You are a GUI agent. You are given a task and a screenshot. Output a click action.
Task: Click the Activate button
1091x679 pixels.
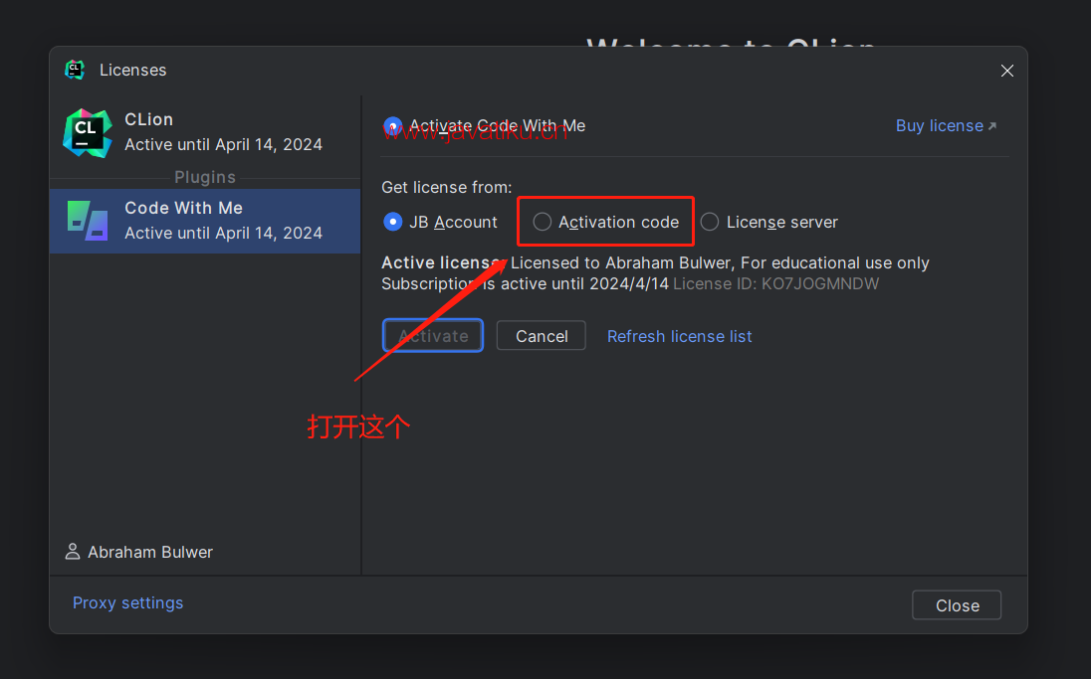(433, 336)
